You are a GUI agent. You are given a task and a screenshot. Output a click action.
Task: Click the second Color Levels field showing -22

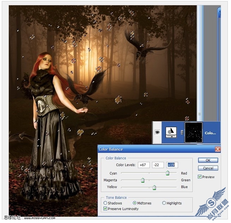coord(158,165)
